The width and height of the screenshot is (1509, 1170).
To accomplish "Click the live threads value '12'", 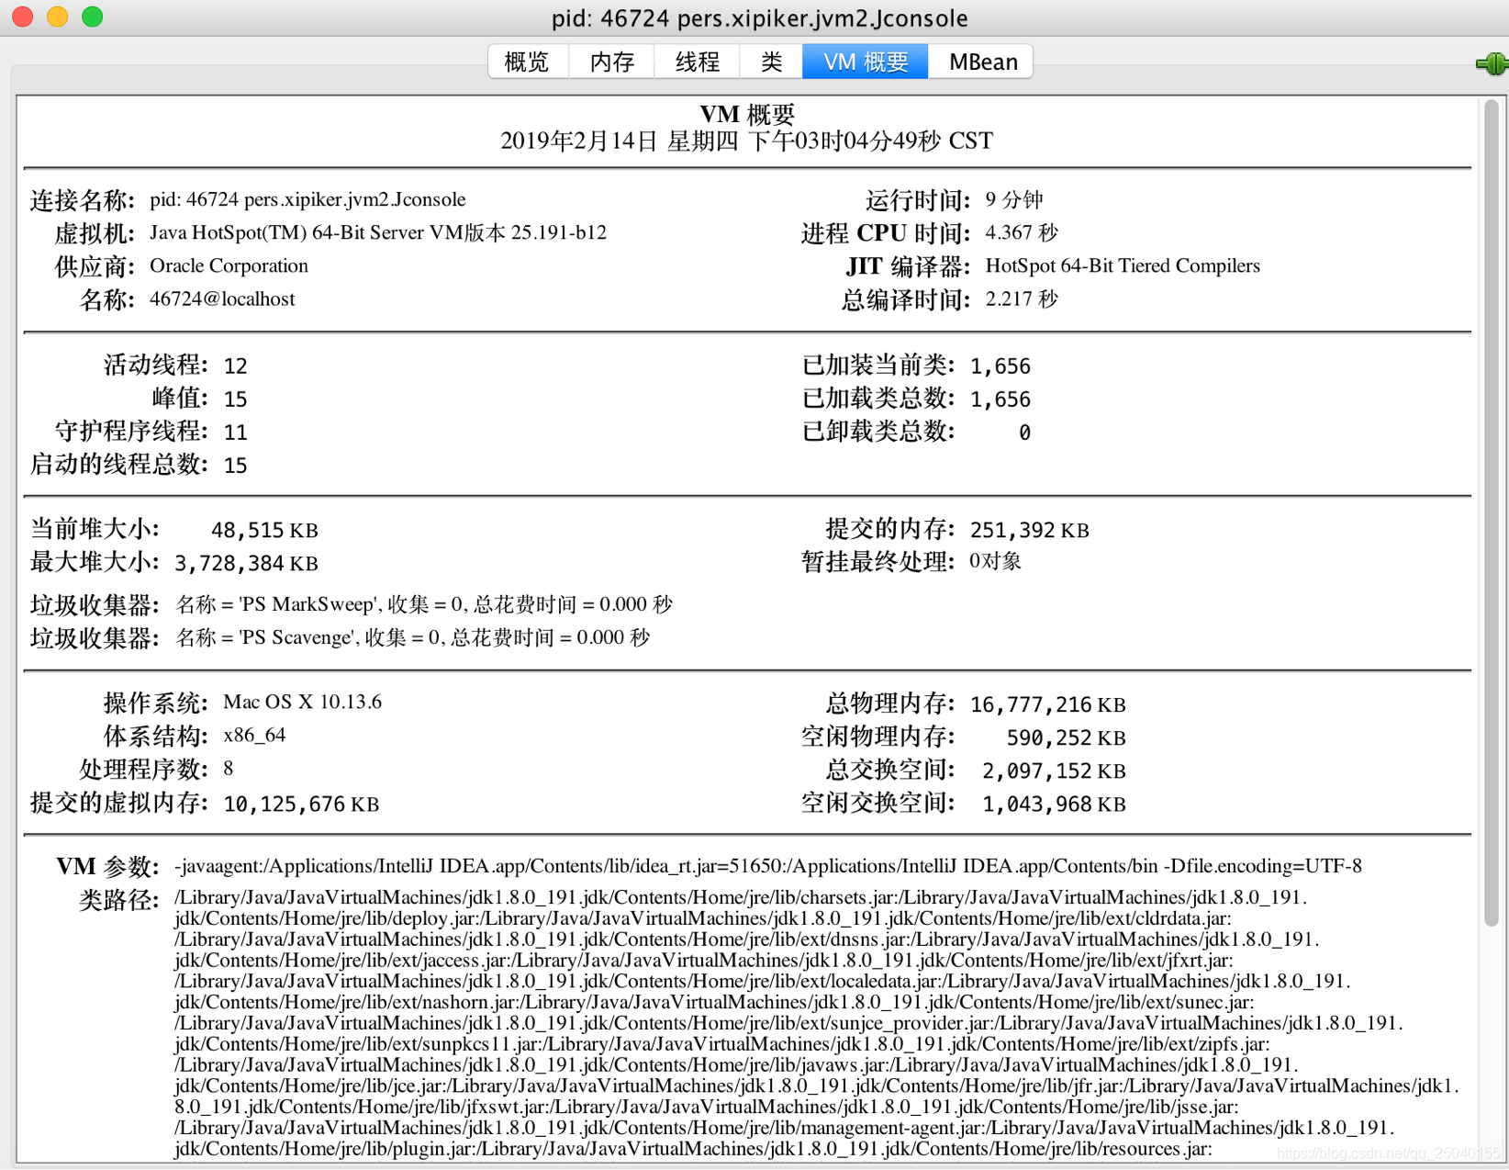I will (236, 366).
